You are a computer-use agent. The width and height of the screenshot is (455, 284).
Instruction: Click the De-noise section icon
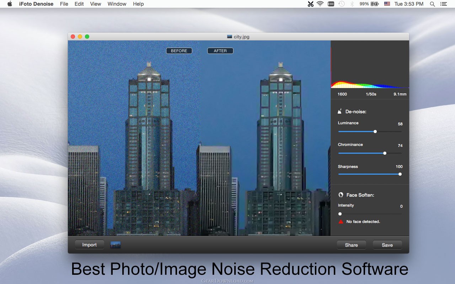point(339,111)
